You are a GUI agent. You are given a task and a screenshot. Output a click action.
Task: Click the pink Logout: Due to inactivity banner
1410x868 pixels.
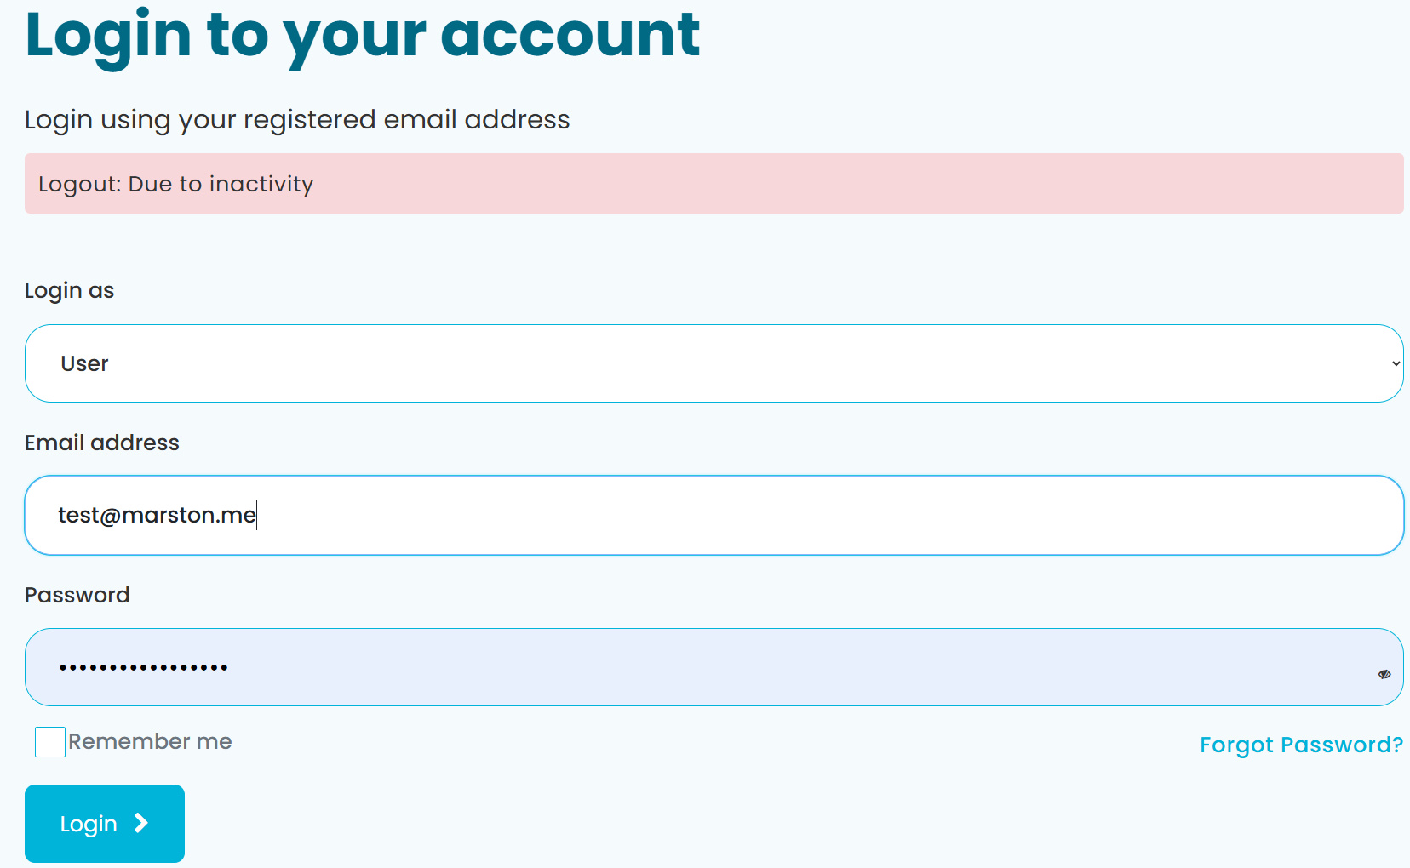714,184
